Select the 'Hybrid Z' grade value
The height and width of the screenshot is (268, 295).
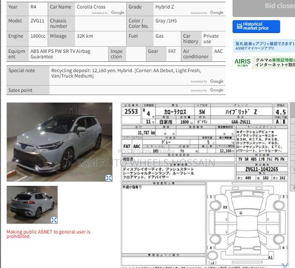165,7
